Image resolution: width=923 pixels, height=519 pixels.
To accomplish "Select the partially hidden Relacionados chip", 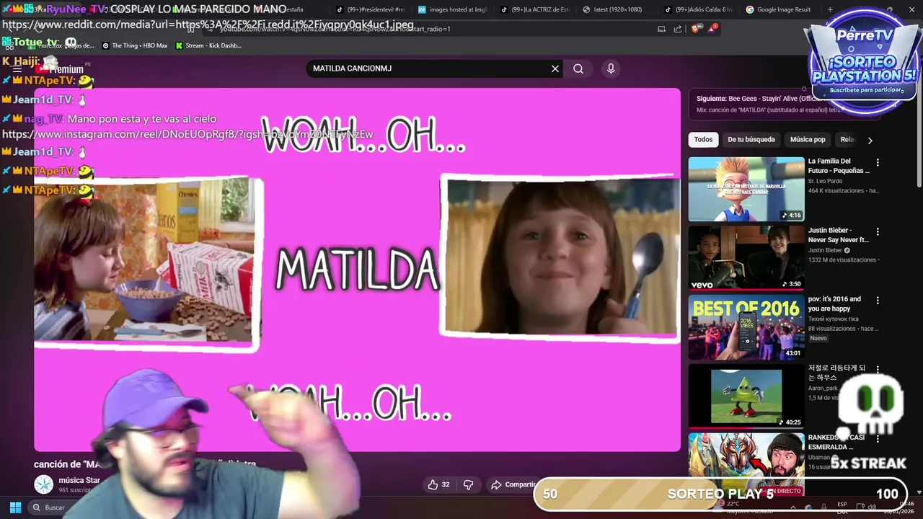I will coord(847,140).
